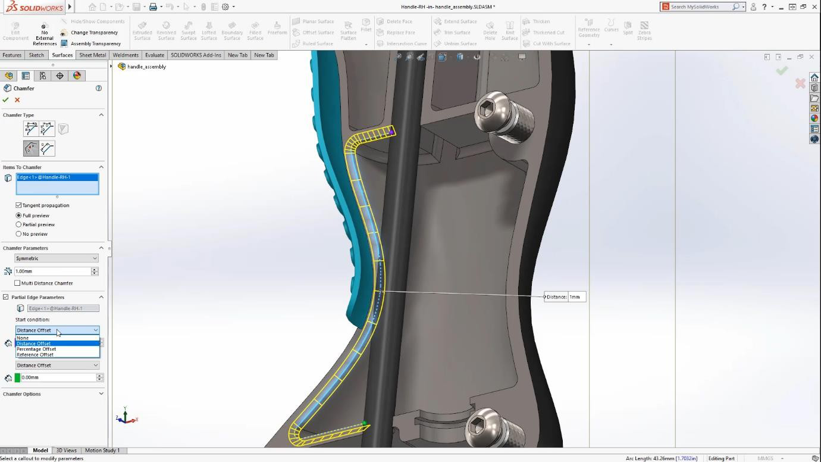The width and height of the screenshot is (821, 462).
Task: Open the Symmetric chamfer parameters dropdown
Action: click(56, 258)
